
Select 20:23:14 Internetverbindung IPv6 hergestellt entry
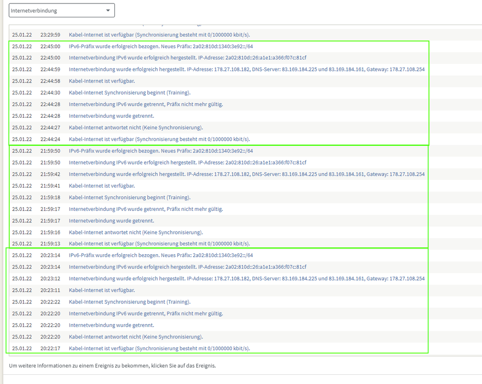pos(188,267)
